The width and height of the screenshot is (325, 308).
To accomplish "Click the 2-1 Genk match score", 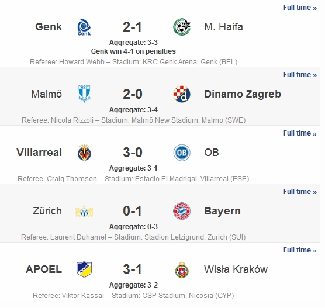I will (132, 27).
